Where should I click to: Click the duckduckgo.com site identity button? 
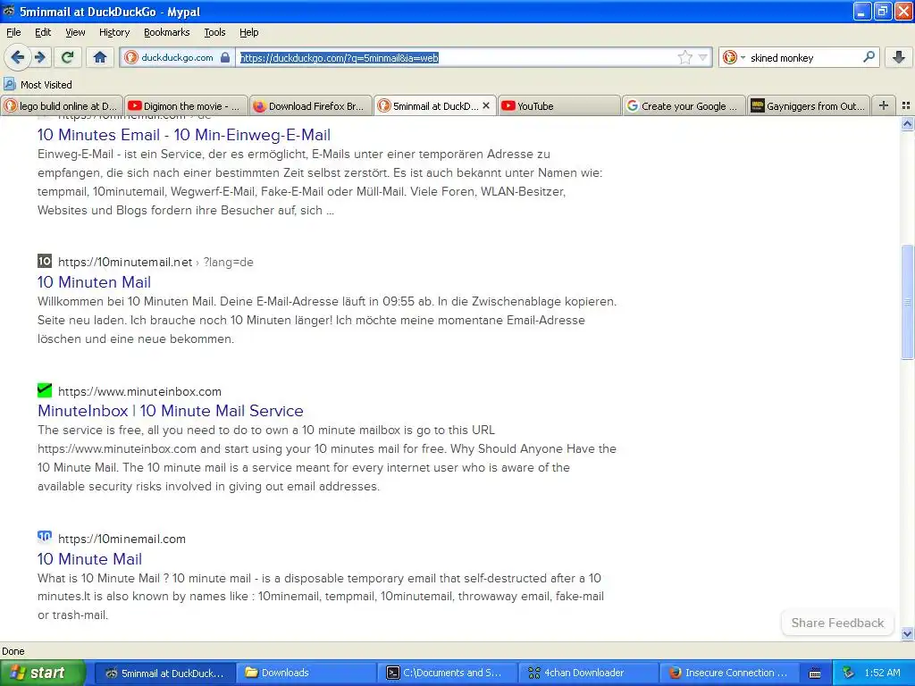[x=177, y=57]
